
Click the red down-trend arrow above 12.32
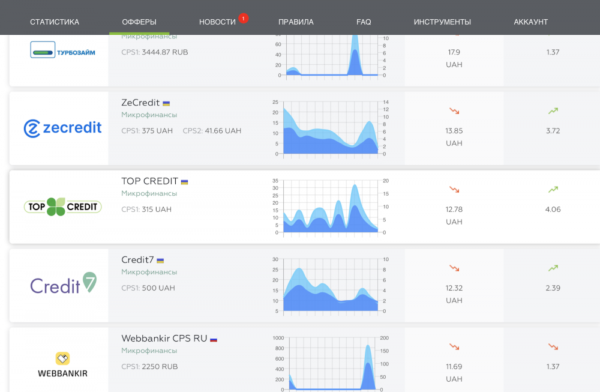pos(454,268)
